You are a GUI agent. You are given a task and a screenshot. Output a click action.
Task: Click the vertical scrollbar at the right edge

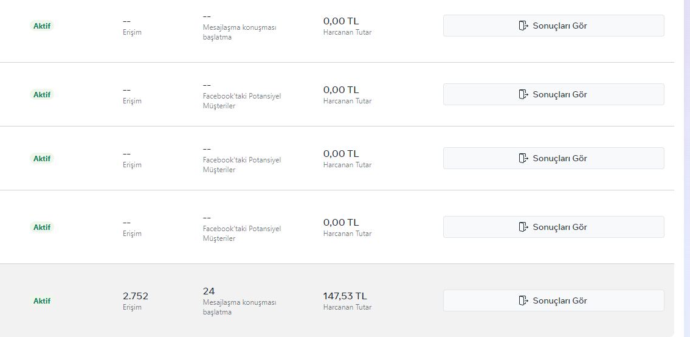click(x=686, y=168)
